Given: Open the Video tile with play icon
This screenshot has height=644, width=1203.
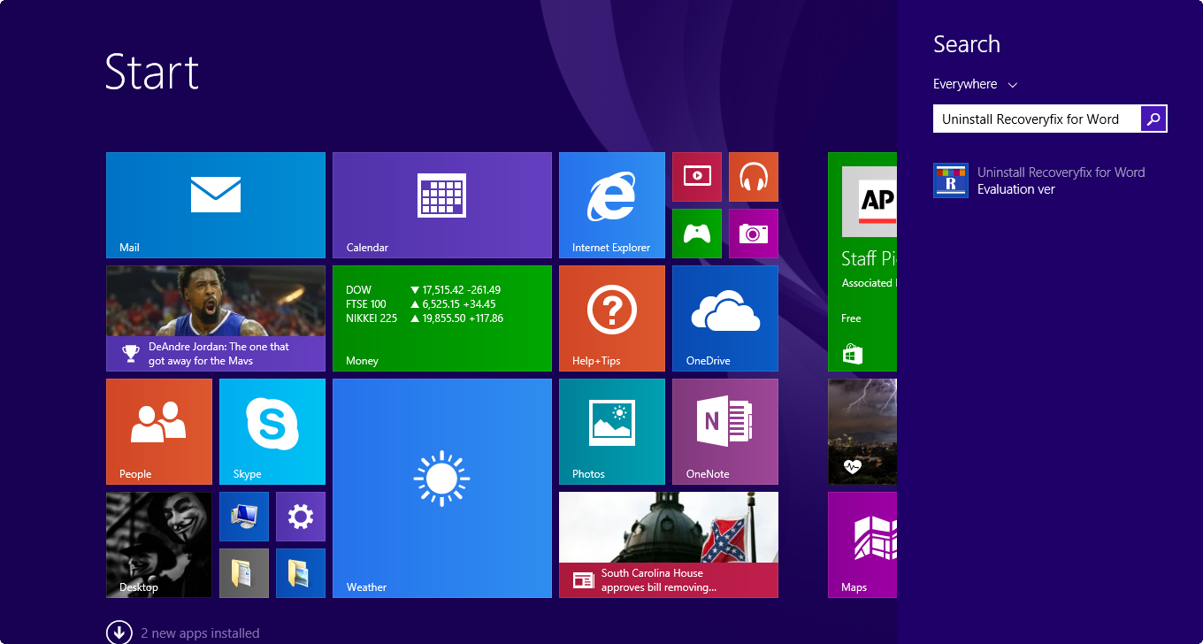Looking at the screenshot, I should (x=697, y=177).
